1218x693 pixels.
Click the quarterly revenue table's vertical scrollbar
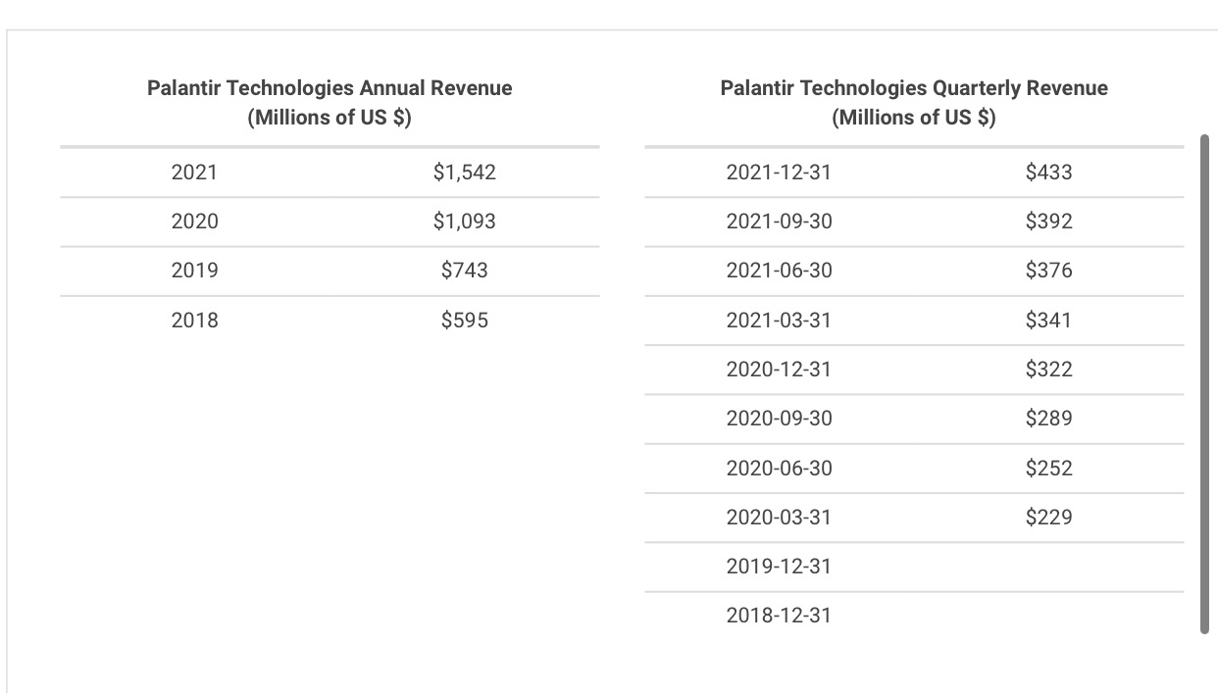(1204, 384)
